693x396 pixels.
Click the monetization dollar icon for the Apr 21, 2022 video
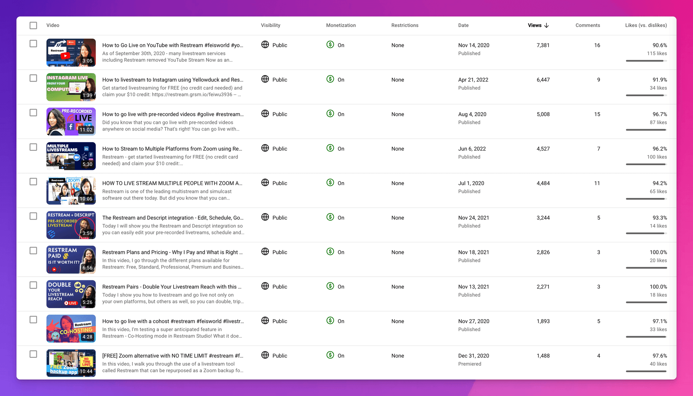330,79
